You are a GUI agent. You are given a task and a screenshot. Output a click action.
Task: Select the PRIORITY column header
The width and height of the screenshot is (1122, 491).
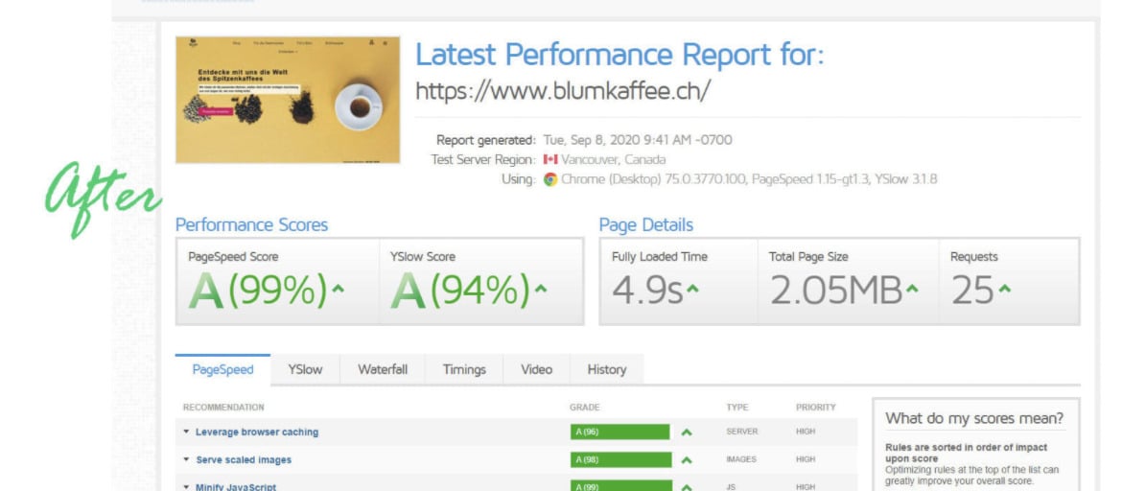pos(816,408)
